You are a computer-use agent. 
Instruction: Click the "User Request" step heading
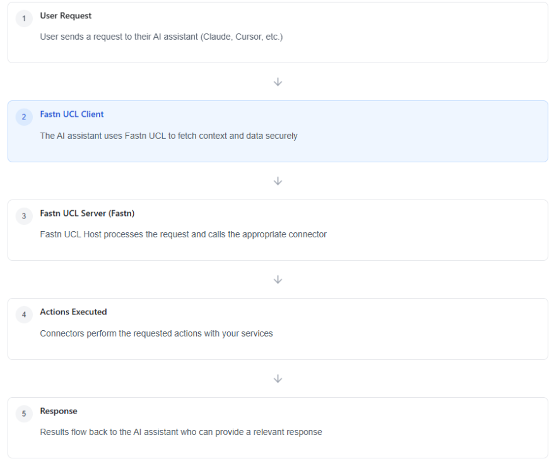(66, 16)
